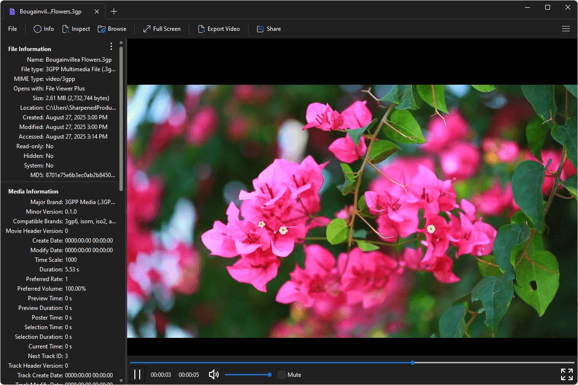
Task: Select the Bougainvil...Flowers.3gp tab
Action: point(54,11)
